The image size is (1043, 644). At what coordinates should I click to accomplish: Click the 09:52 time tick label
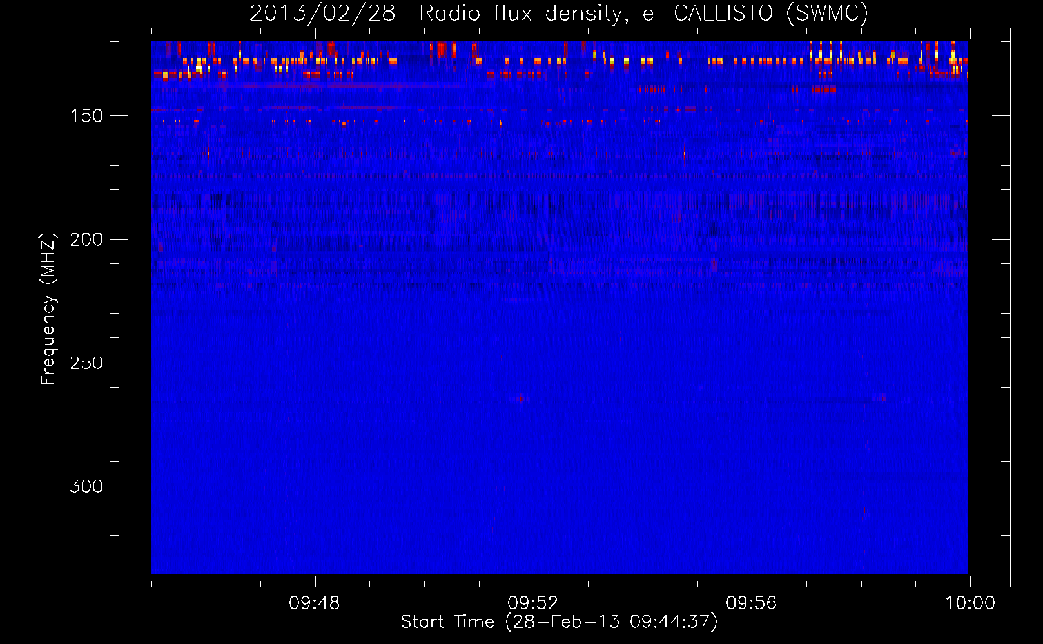point(533,603)
